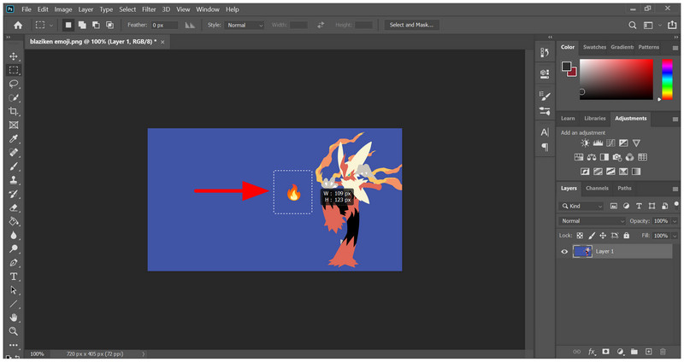Open the Kind filter dropdown
Screen dimensions: 684x362
pos(581,206)
